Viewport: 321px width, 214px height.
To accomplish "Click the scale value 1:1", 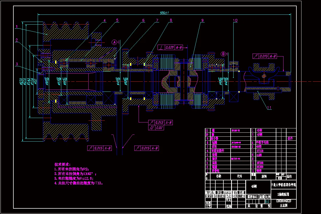I will pyautogui.click(x=267, y=202).
